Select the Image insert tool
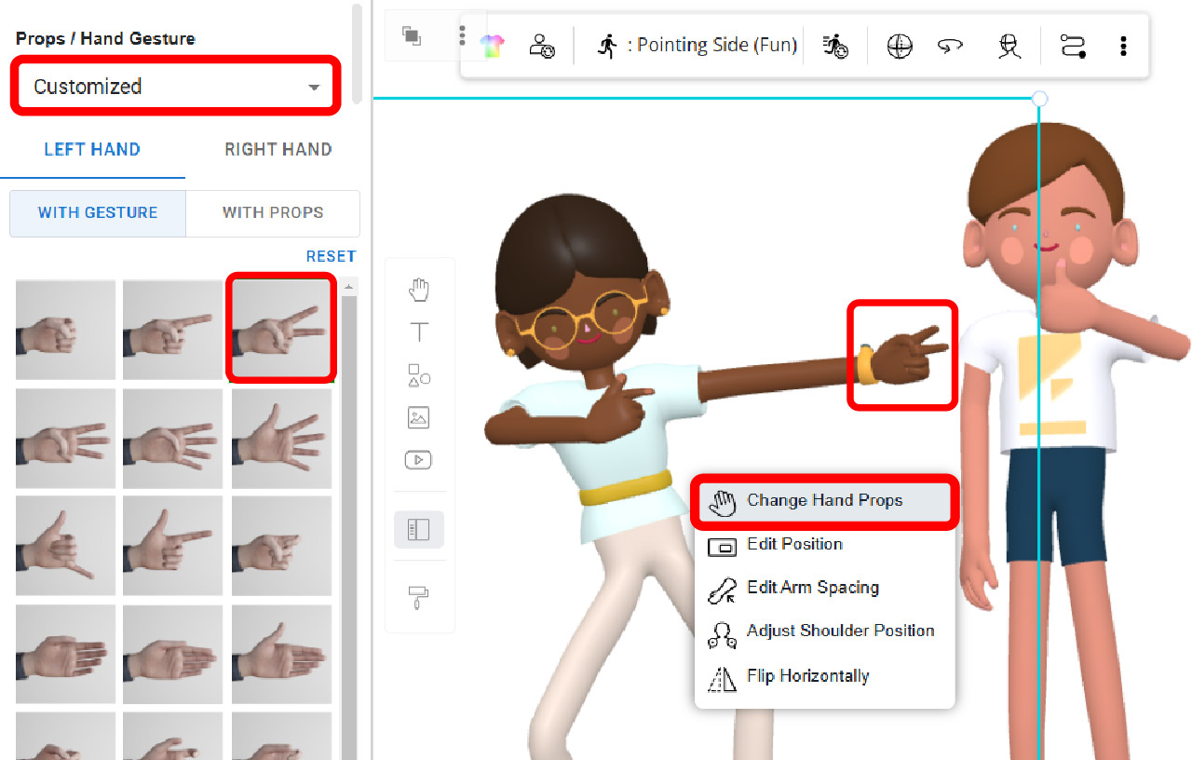 419,416
